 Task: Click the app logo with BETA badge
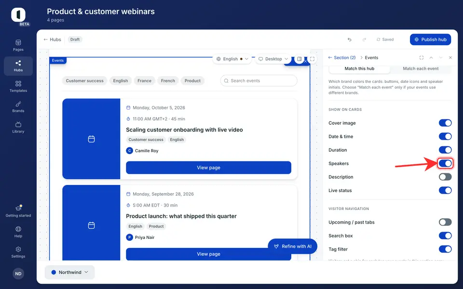point(19,15)
